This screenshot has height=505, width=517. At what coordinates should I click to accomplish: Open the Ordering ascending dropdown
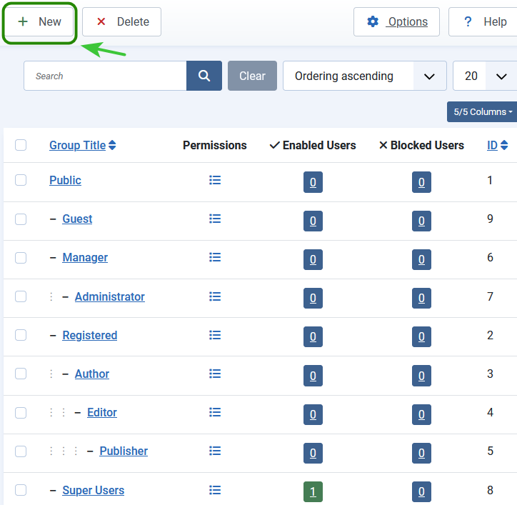click(x=365, y=76)
